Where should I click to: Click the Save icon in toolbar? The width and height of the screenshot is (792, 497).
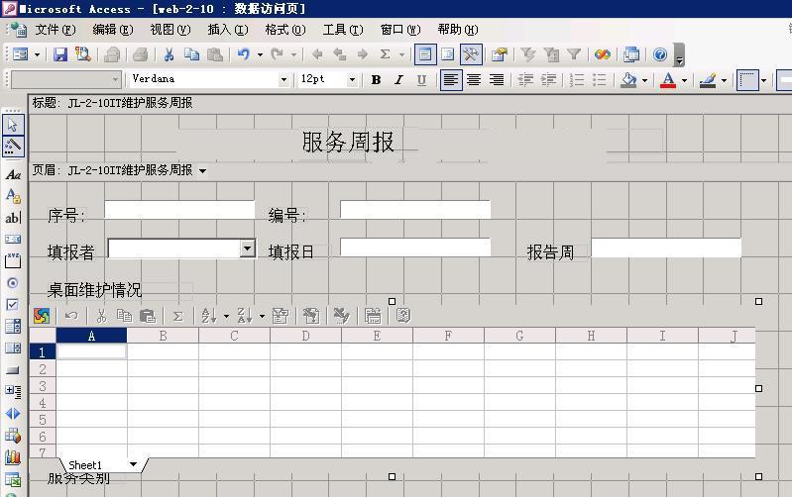[x=60, y=54]
